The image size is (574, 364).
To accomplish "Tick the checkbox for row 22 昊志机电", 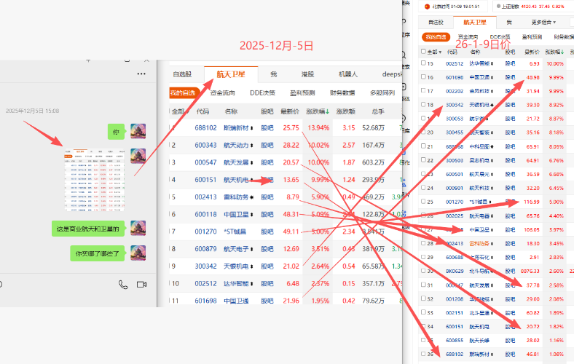I will tap(423, 160).
